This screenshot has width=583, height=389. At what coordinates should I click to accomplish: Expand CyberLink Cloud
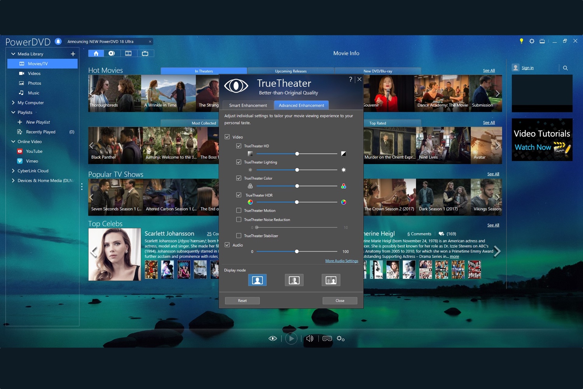pyautogui.click(x=13, y=171)
